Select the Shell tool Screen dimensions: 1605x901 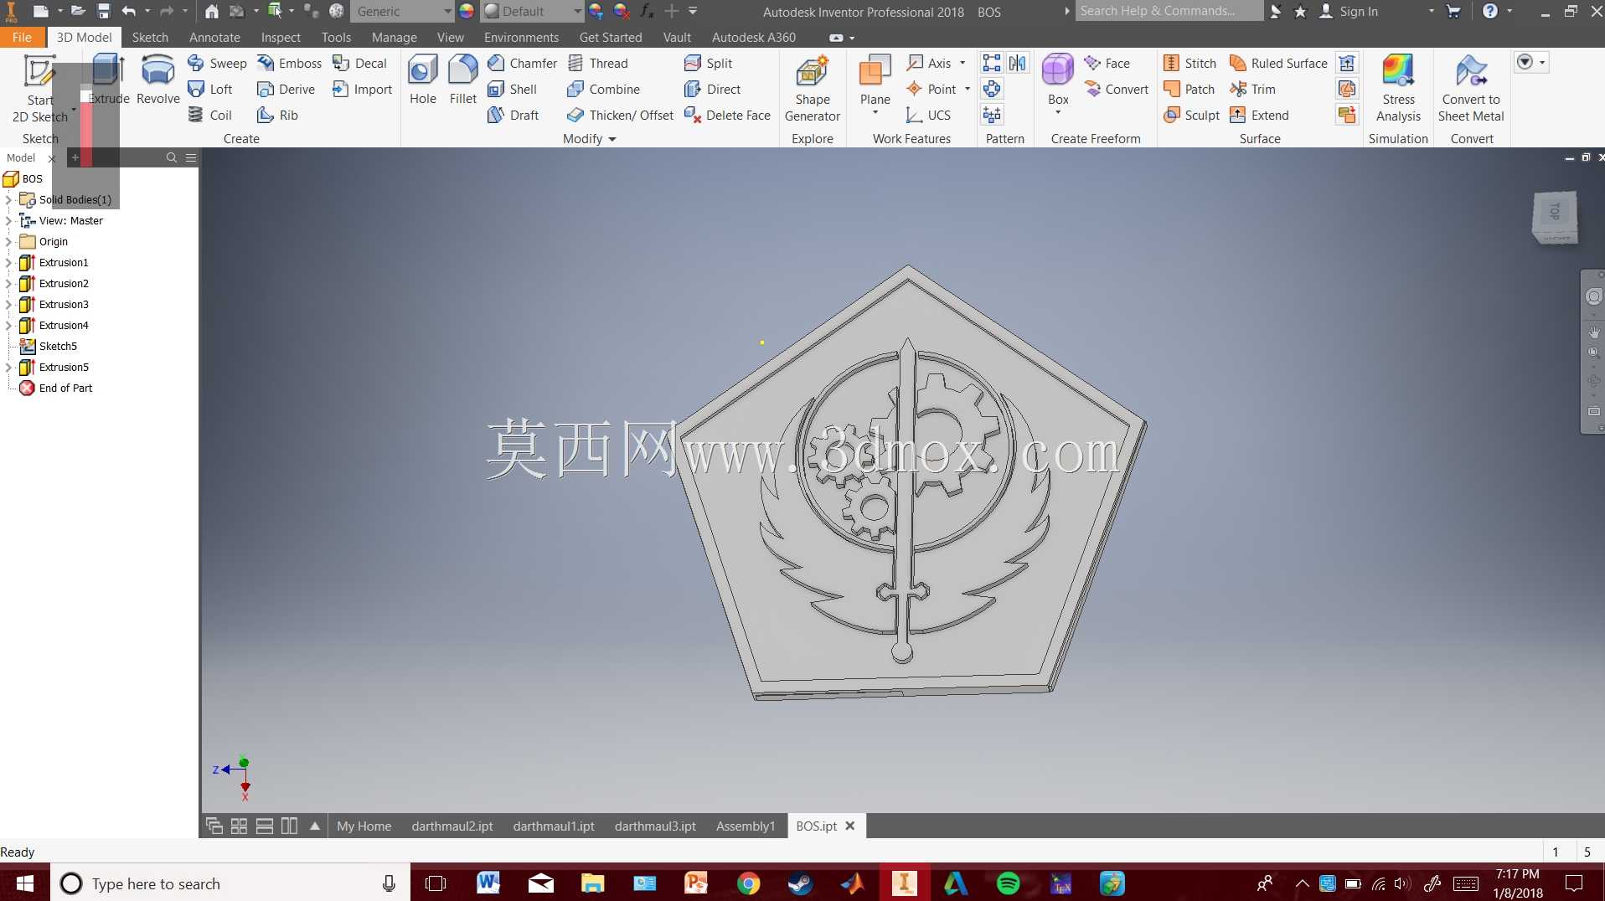tap(512, 89)
